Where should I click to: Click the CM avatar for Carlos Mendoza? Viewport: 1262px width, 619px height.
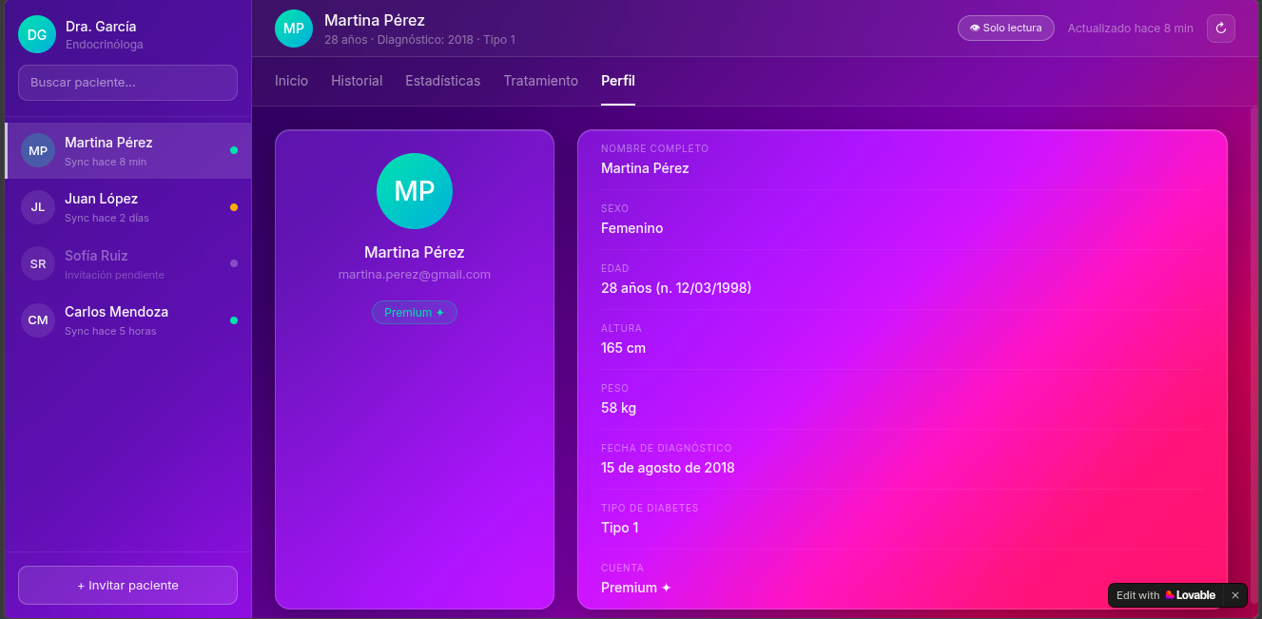click(x=38, y=320)
